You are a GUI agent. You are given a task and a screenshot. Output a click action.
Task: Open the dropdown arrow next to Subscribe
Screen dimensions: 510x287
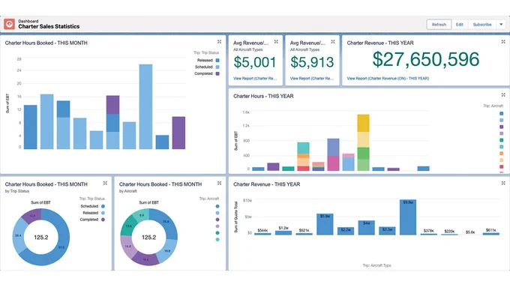(x=501, y=25)
